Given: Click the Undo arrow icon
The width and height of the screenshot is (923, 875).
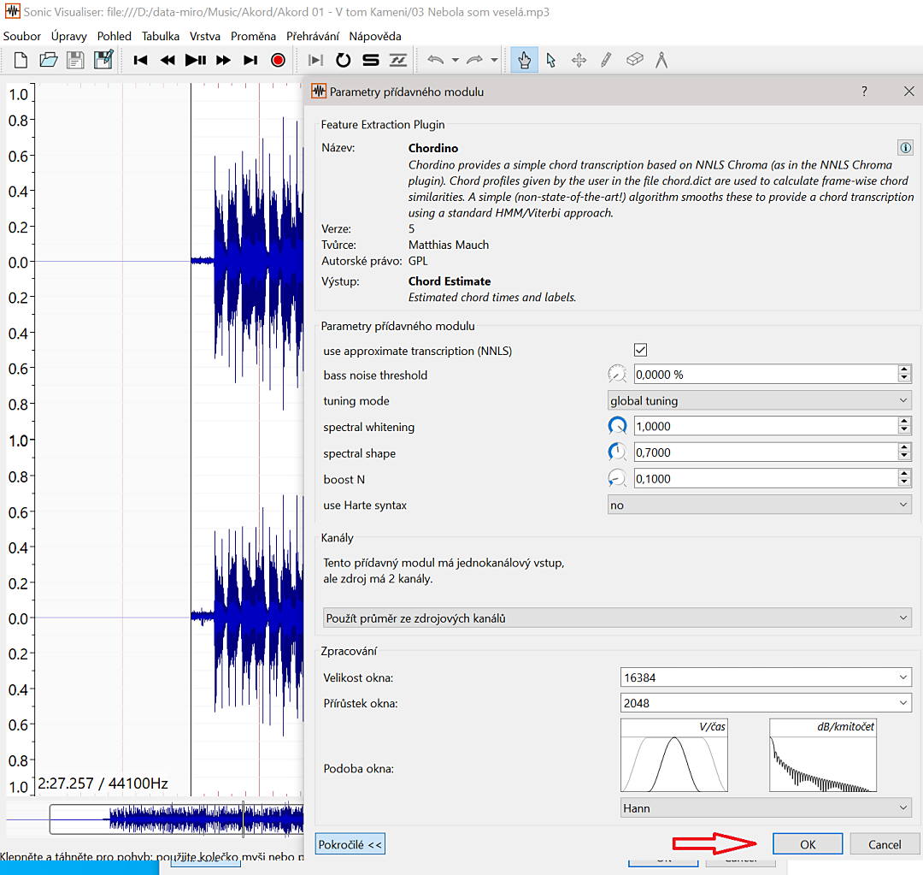Looking at the screenshot, I should (x=436, y=60).
